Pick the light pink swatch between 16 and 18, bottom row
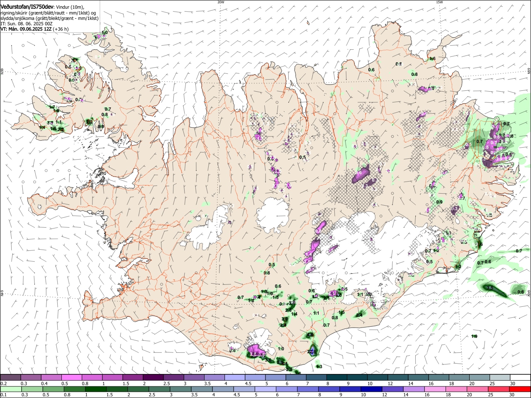531x398 pixels. click(434, 389)
